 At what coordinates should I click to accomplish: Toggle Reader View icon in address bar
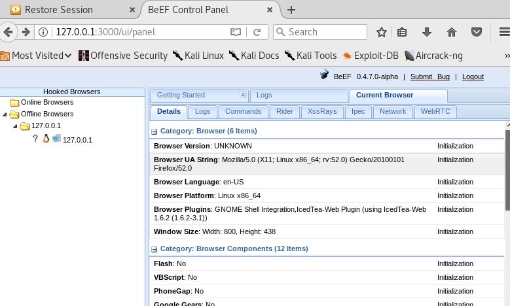tap(236, 32)
